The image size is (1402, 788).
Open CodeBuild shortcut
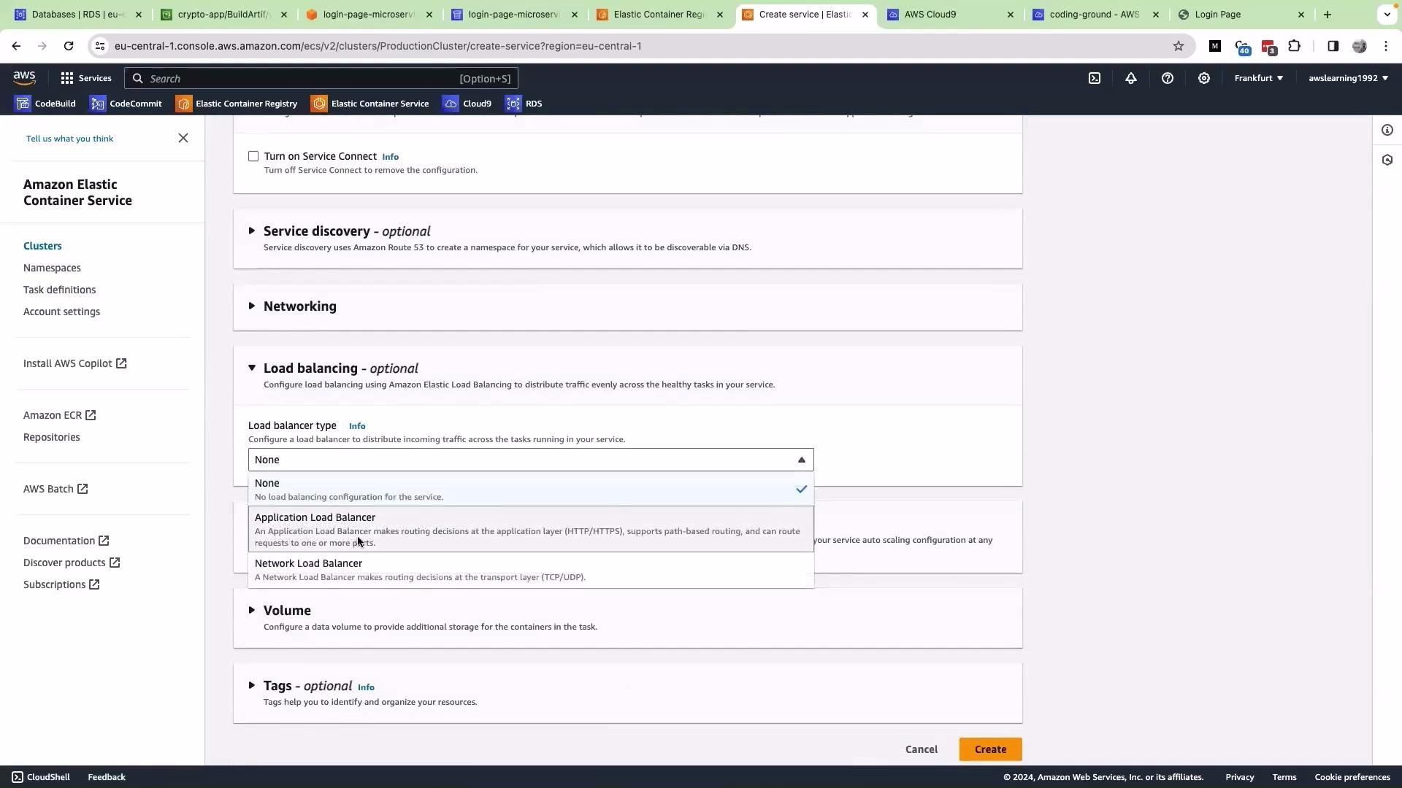click(x=45, y=104)
